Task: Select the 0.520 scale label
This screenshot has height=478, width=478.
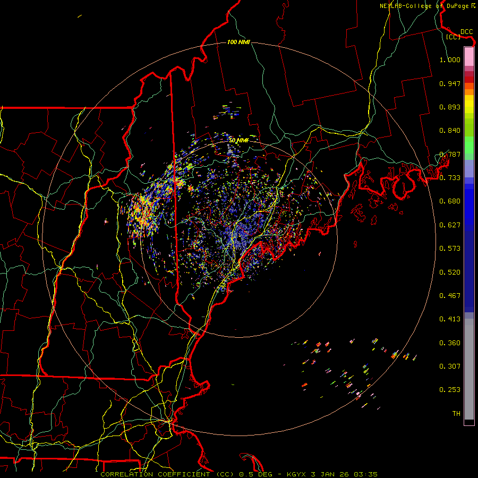Action: (450, 272)
